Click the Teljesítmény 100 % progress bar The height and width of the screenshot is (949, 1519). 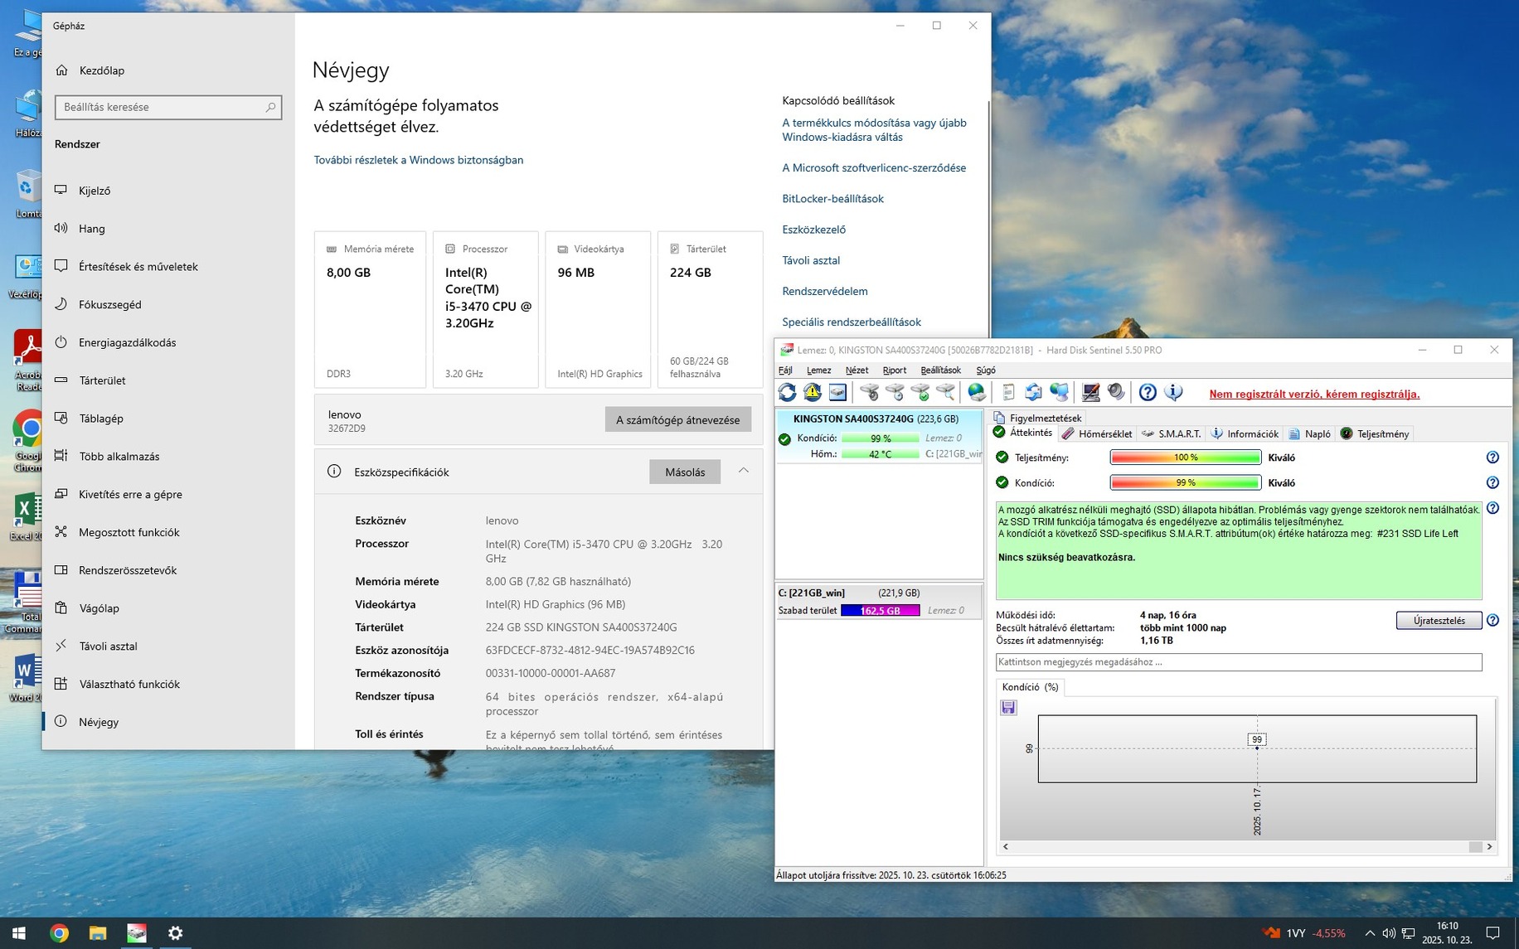click(x=1186, y=458)
